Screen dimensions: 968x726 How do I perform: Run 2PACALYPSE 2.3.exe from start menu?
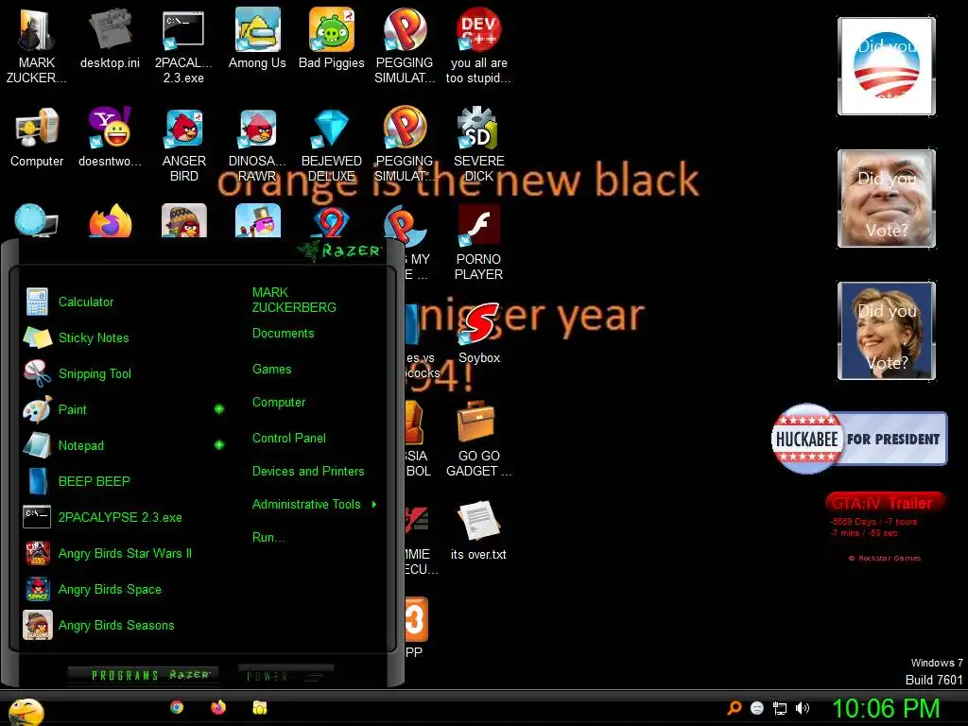122,517
